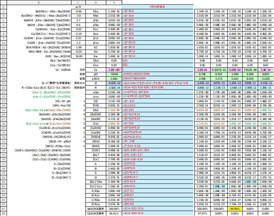Click formula '=(E15-E36)/E15'
The width and height of the screenshot is (274, 216).
(x=157, y=213)
